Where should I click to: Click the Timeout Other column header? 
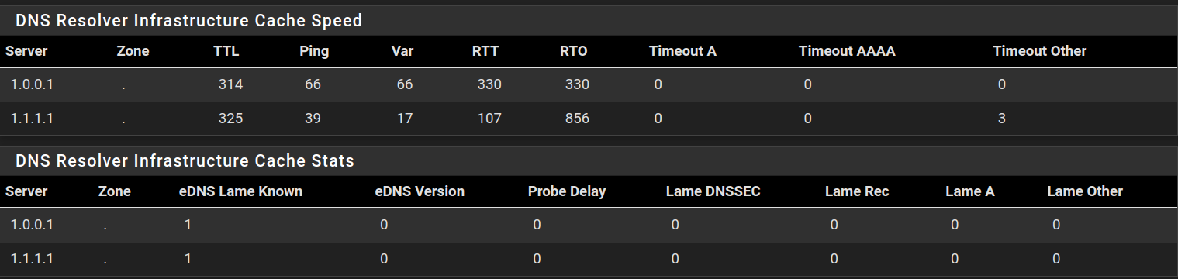click(x=1039, y=51)
